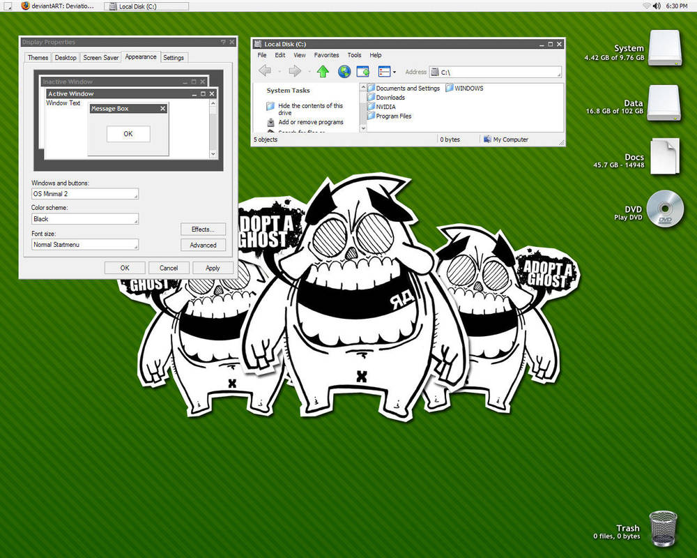The width and height of the screenshot is (697, 558).
Task: Click the green Up folder arrow icon
Action: 323,71
